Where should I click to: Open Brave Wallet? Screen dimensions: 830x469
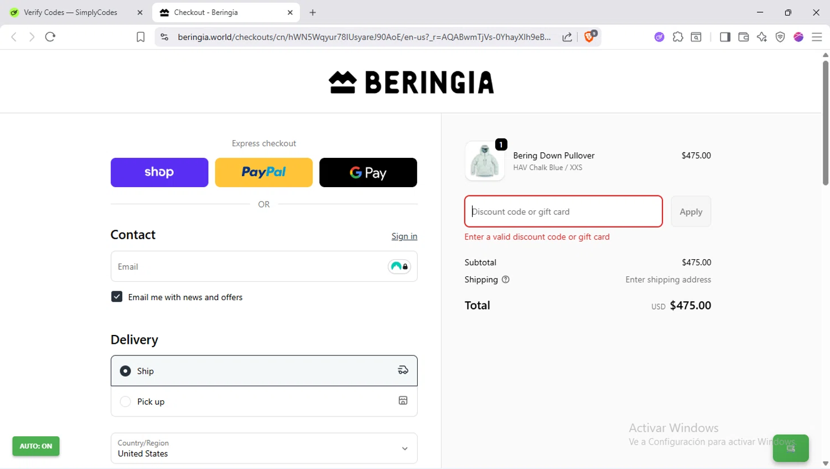tap(743, 37)
